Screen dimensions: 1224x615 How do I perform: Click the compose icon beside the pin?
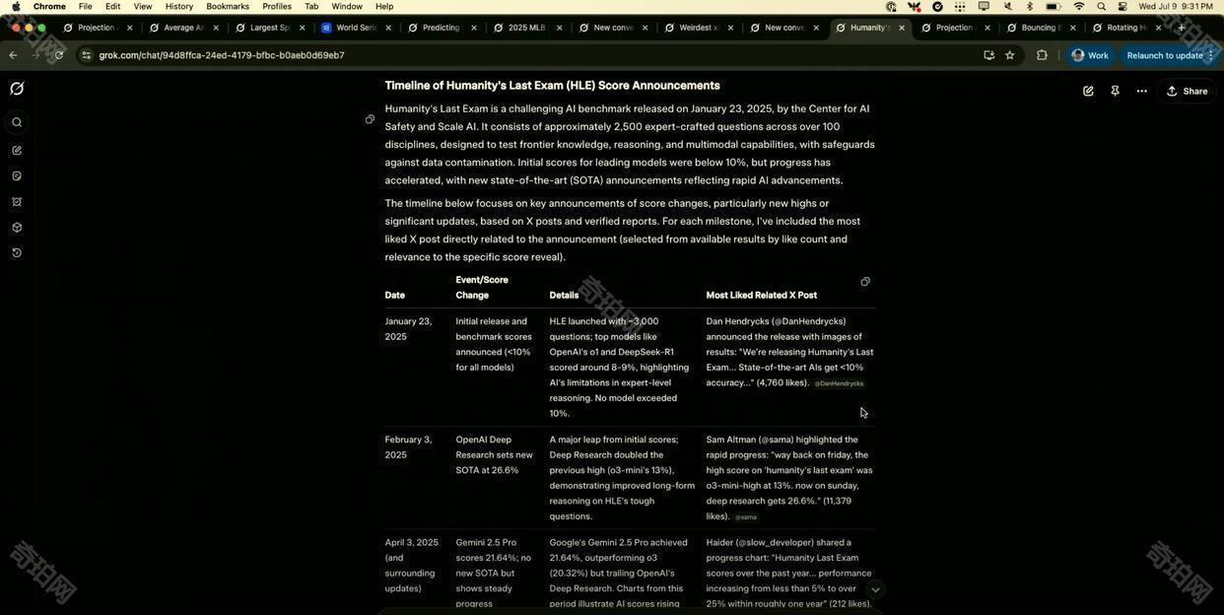(1088, 92)
